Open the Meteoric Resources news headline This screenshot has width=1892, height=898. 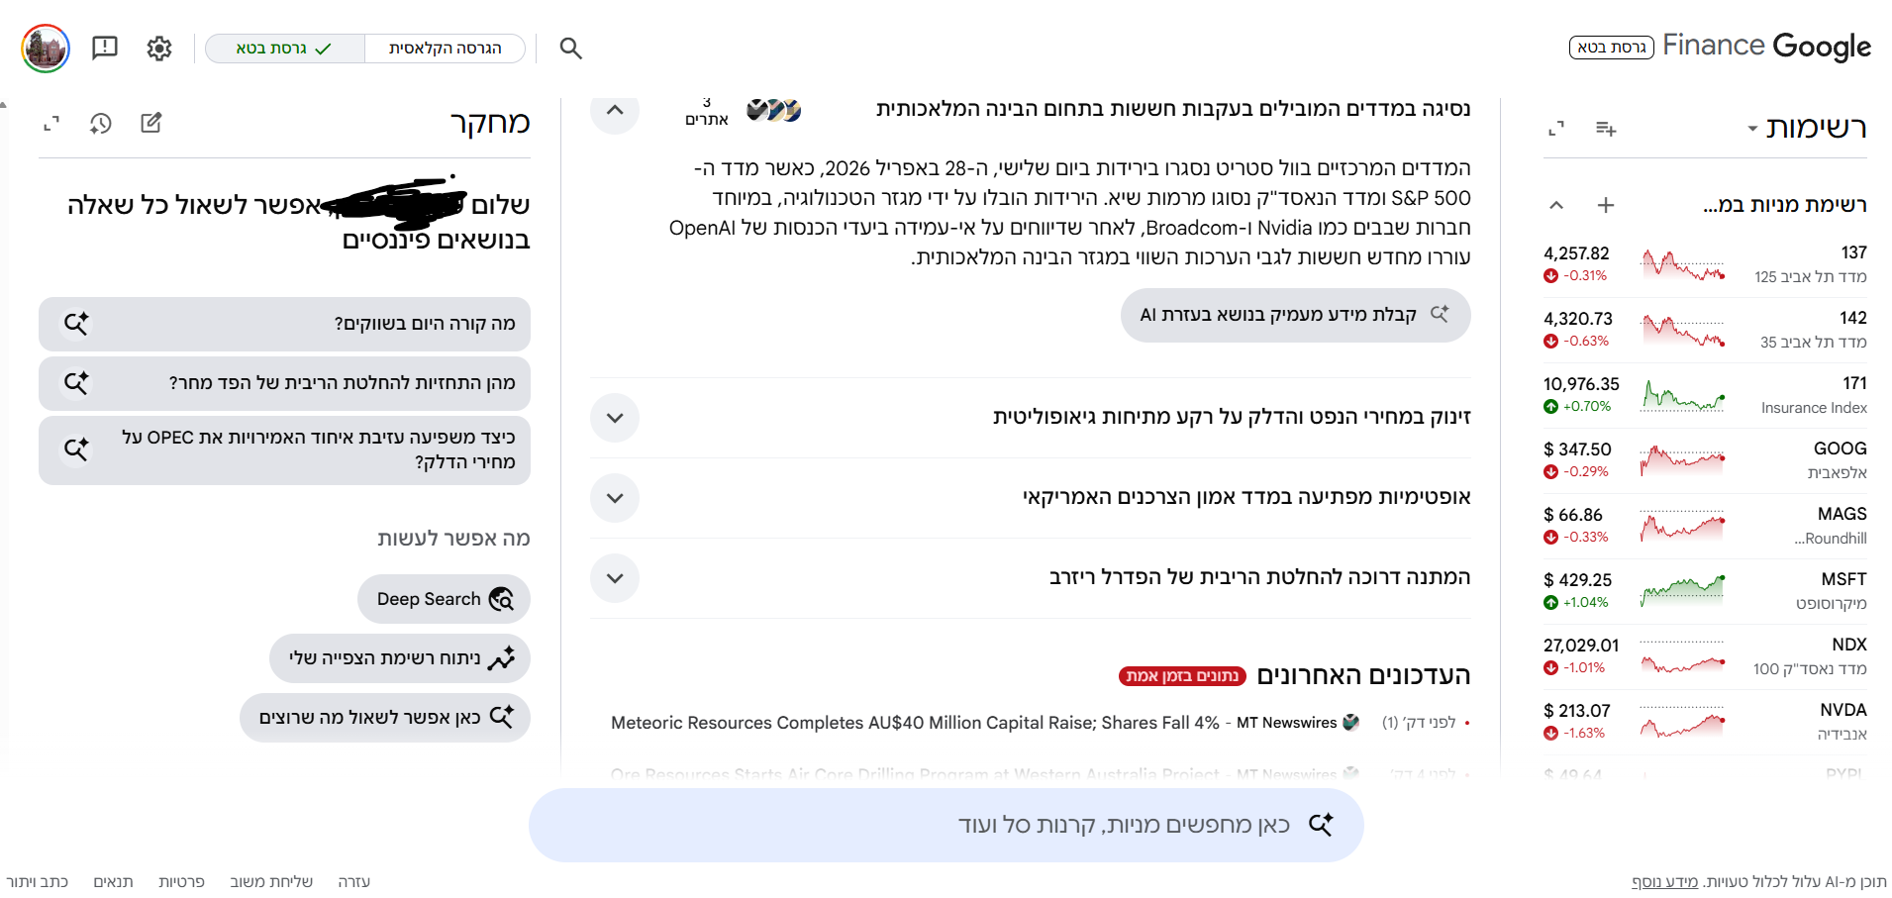click(914, 723)
